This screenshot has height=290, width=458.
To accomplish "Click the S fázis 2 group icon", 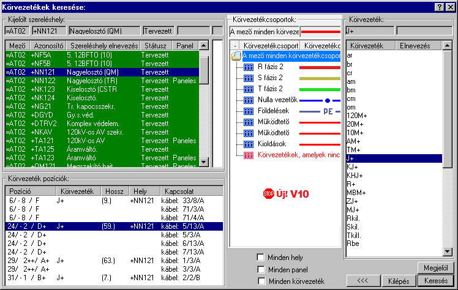I will [248, 78].
